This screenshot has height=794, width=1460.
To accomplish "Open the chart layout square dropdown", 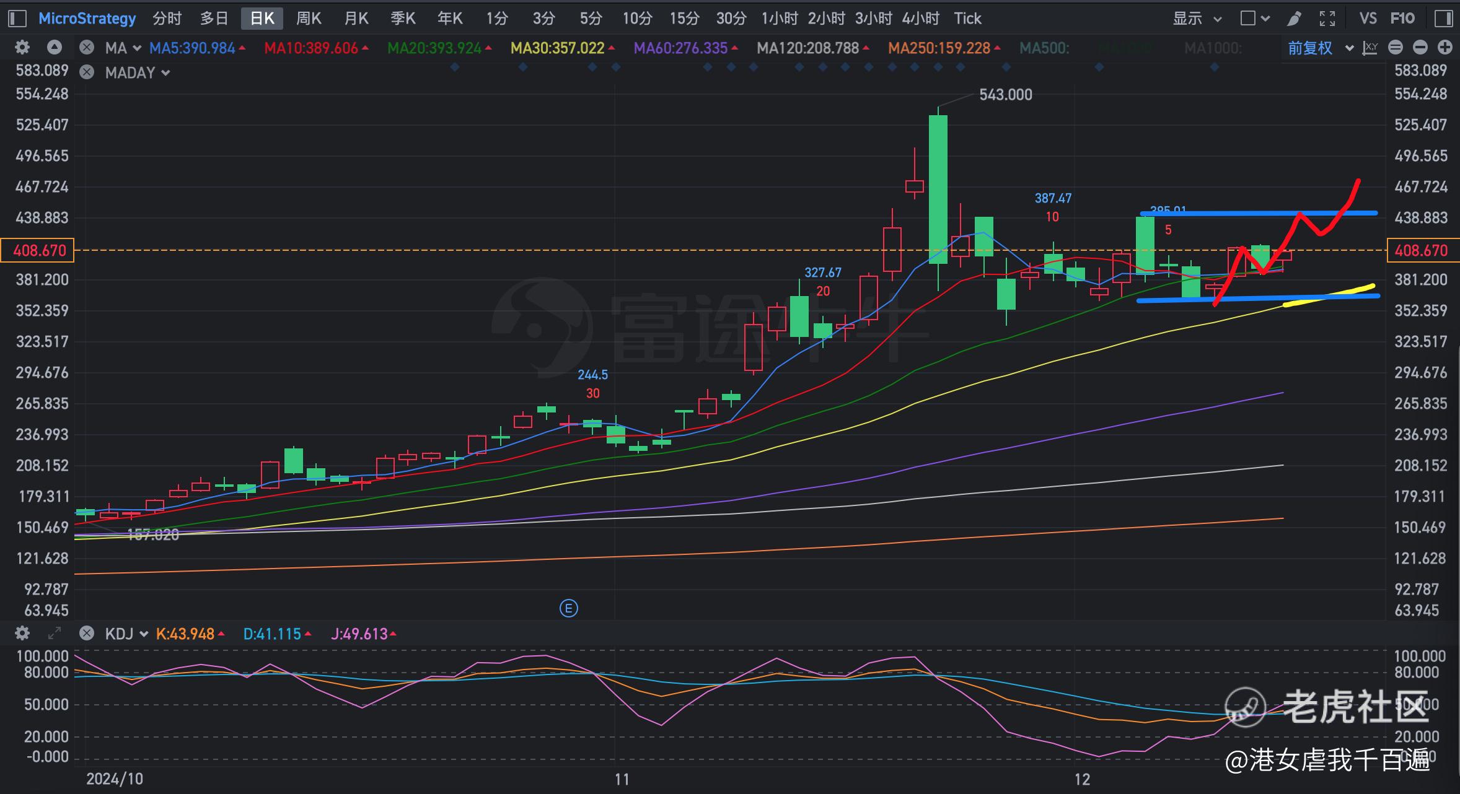I will coord(1255,19).
